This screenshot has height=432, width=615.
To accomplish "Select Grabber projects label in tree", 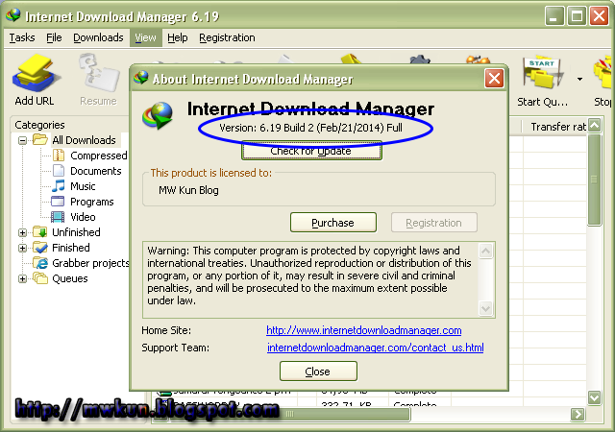I will click(x=90, y=263).
